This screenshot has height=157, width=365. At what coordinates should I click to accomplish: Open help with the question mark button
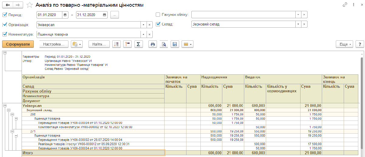pyautogui.click(x=360, y=44)
